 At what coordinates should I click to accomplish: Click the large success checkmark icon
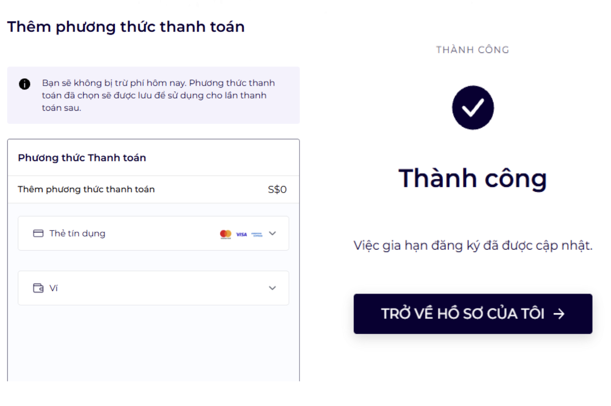click(473, 107)
